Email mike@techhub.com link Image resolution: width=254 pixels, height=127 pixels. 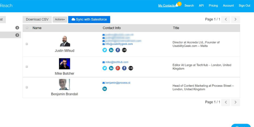117,62
